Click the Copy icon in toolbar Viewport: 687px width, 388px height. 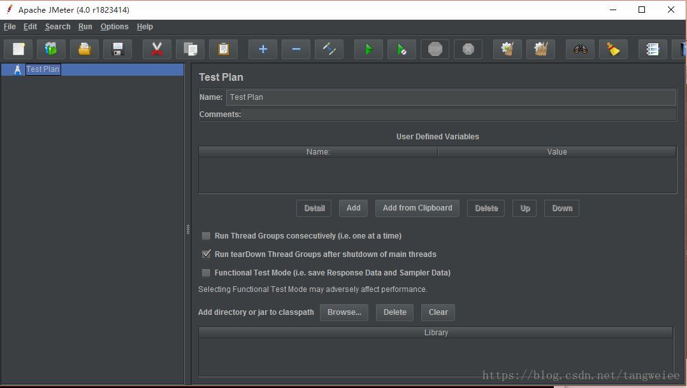pos(190,49)
